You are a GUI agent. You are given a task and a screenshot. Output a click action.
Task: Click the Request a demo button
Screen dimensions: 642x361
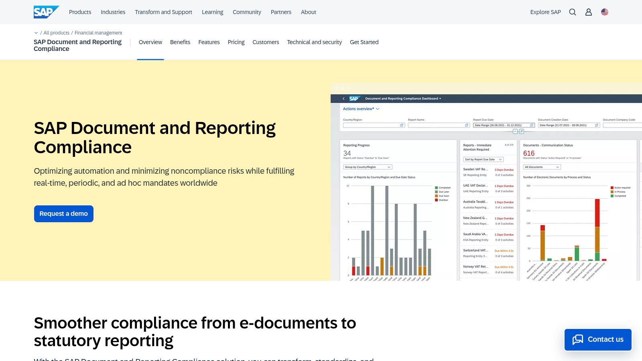[63, 213]
